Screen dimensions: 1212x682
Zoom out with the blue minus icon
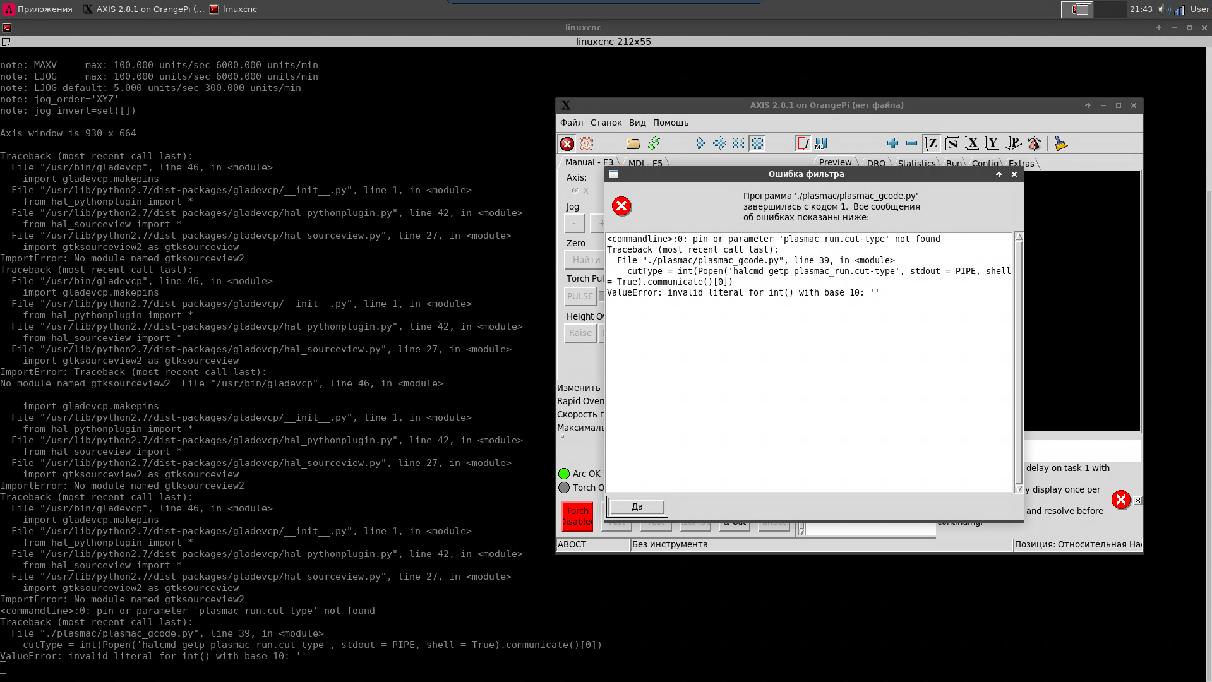tap(911, 144)
